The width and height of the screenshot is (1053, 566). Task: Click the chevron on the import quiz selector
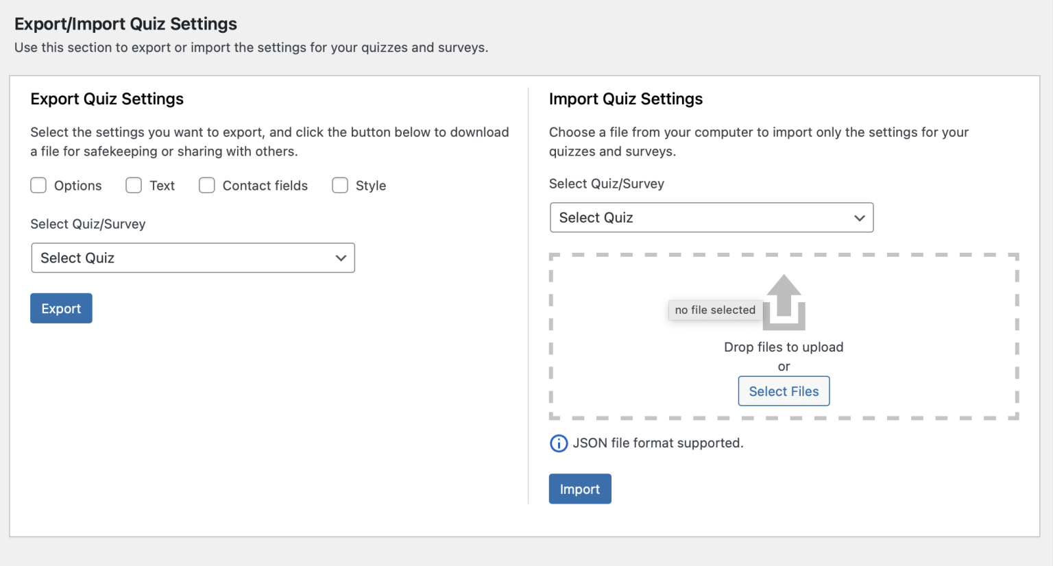860,217
